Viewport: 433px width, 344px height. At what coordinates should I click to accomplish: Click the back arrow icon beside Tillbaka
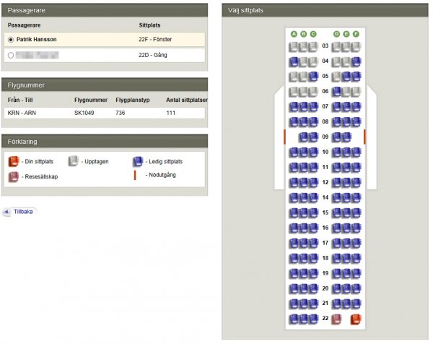6,212
